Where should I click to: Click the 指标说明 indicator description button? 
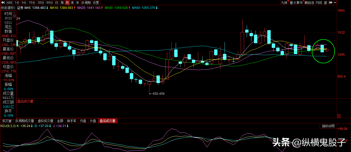point(328,126)
